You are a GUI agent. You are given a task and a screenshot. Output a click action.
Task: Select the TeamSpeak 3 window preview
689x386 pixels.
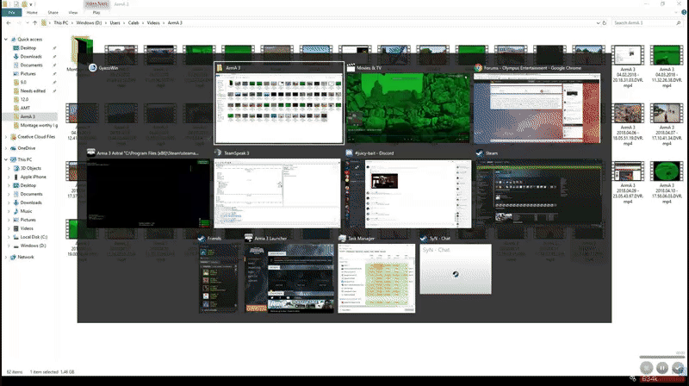(x=277, y=194)
